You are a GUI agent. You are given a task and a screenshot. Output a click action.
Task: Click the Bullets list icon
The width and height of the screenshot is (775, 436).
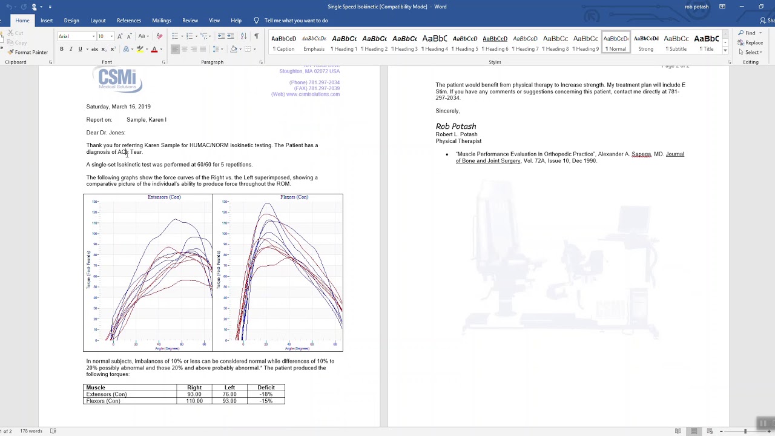[175, 36]
